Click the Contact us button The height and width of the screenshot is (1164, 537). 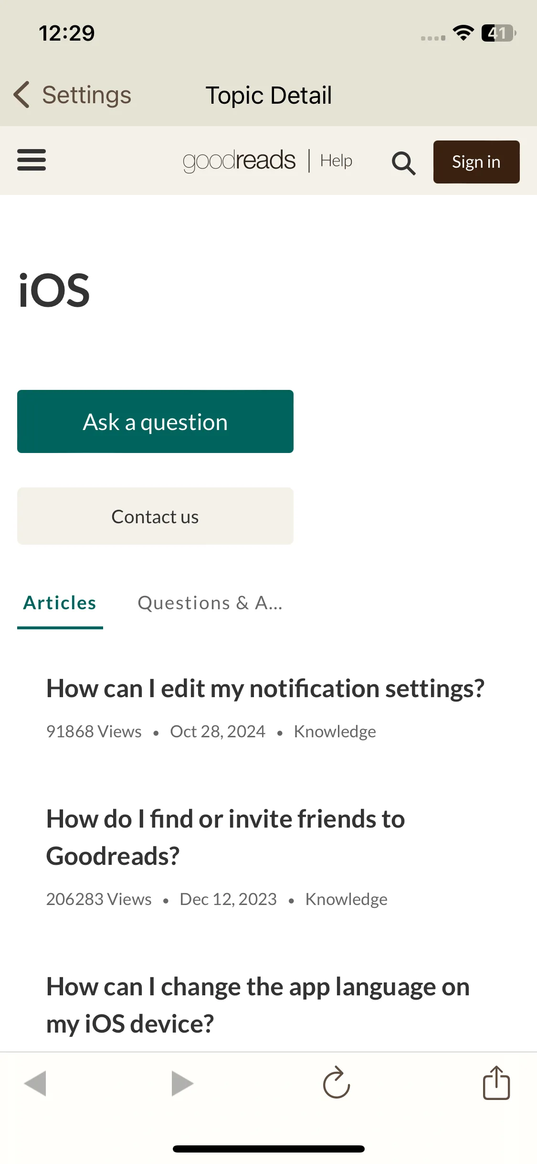[x=155, y=516]
